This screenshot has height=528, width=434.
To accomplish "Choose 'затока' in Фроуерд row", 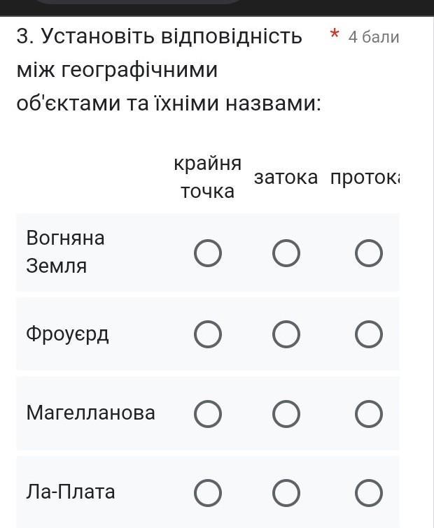I will (286, 335).
